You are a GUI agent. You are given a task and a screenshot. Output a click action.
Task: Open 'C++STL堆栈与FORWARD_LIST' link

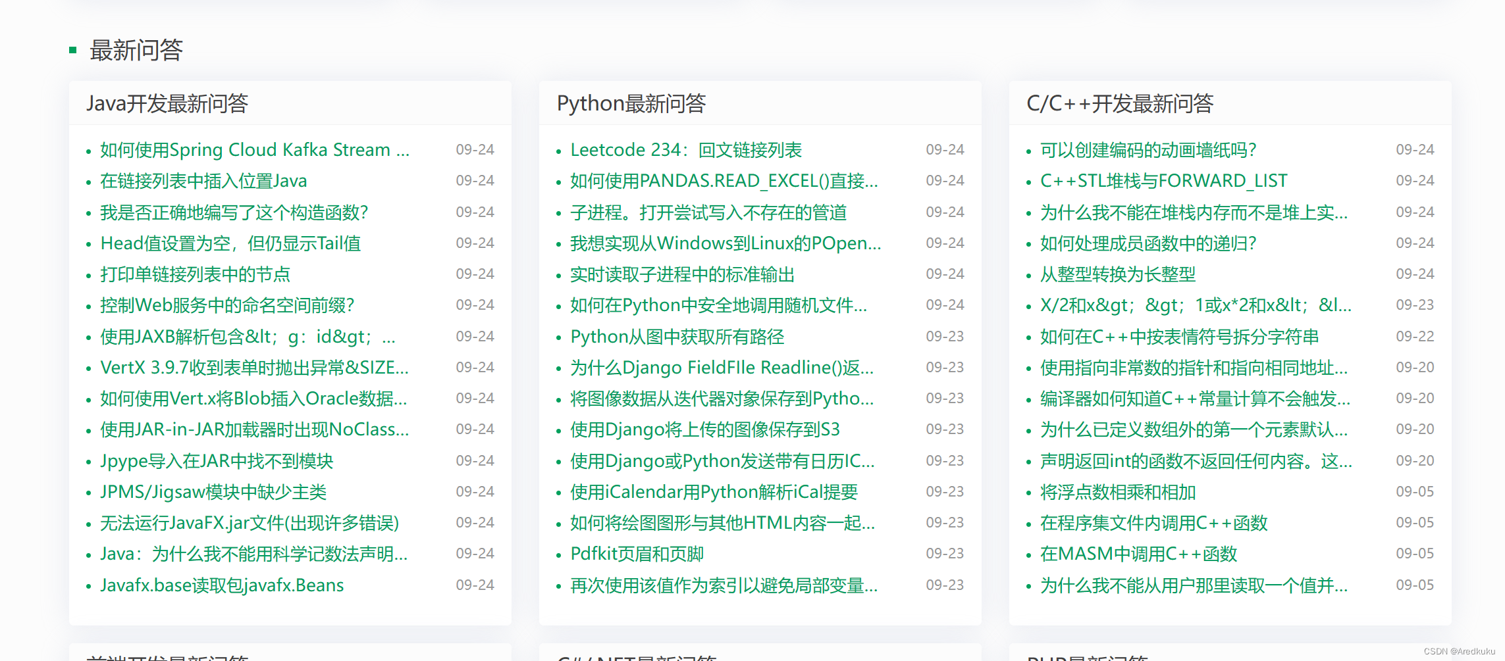pyautogui.click(x=1164, y=181)
